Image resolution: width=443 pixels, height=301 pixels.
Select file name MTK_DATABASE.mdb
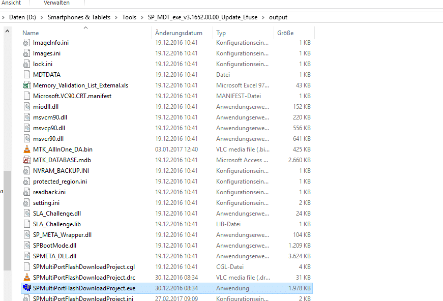(x=62, y=160)
